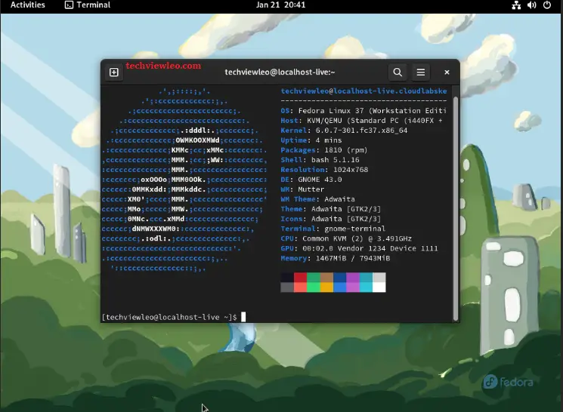Click the Resolution: 1024x768 line
This screenshot has height=412, width=563.
[324, 170]
